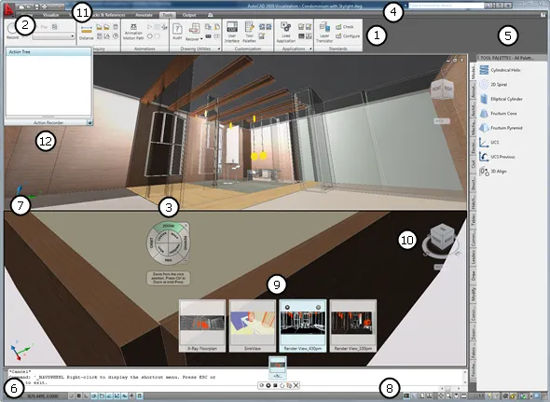This screenshot has width=550, height=402.
Task: Select Cylindrical Helix in tool palettes
Action: (x=501, y=70)
